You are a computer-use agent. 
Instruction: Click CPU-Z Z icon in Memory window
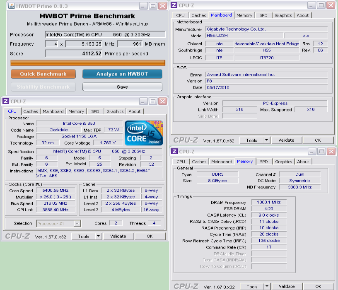[174, 151]
